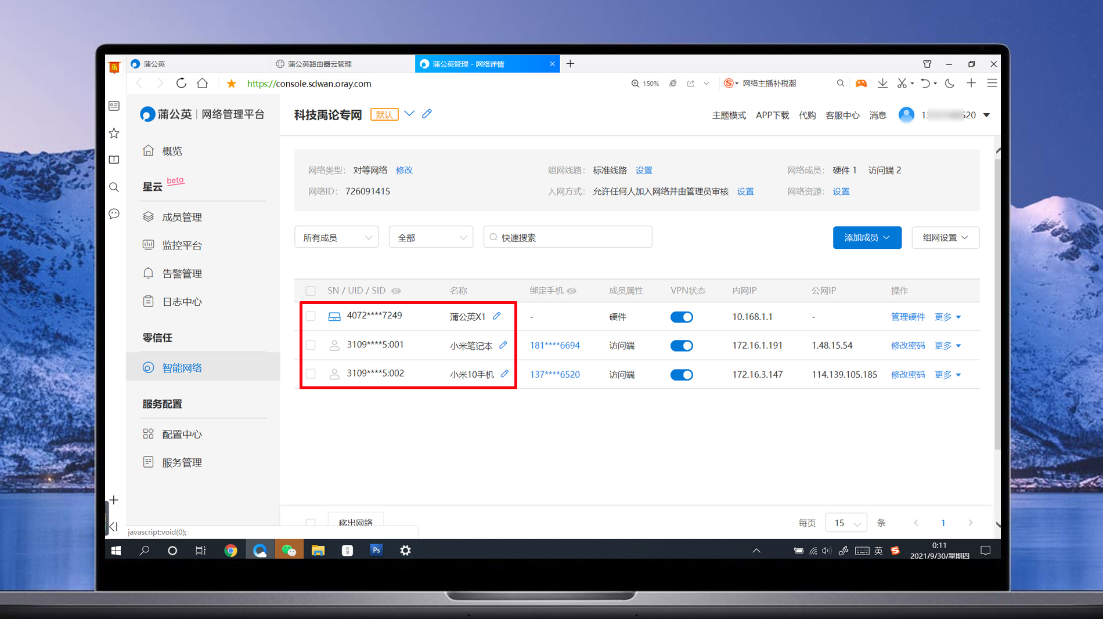Toggle VPN status for 蒲公英X1
The height and width of the screenshot is (619, 1103).
click(x=681, y=317)
